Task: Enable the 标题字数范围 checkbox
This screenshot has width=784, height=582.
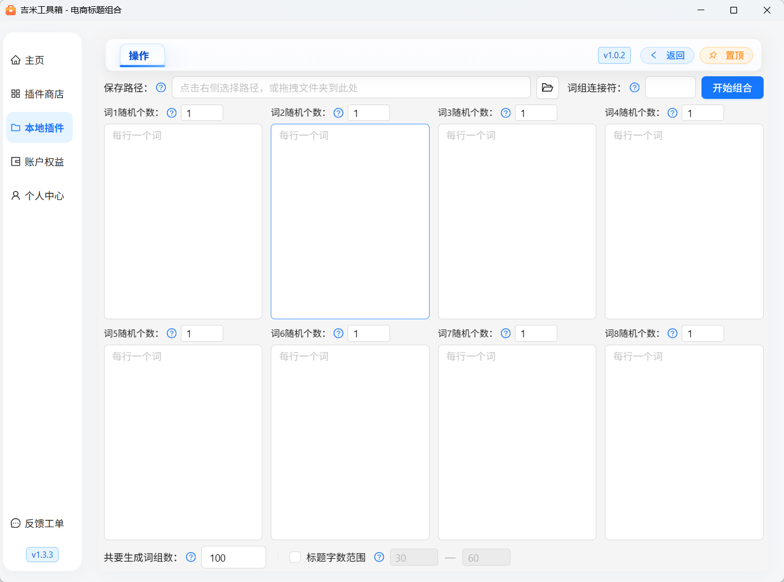Action: click(x=295, y=557)
